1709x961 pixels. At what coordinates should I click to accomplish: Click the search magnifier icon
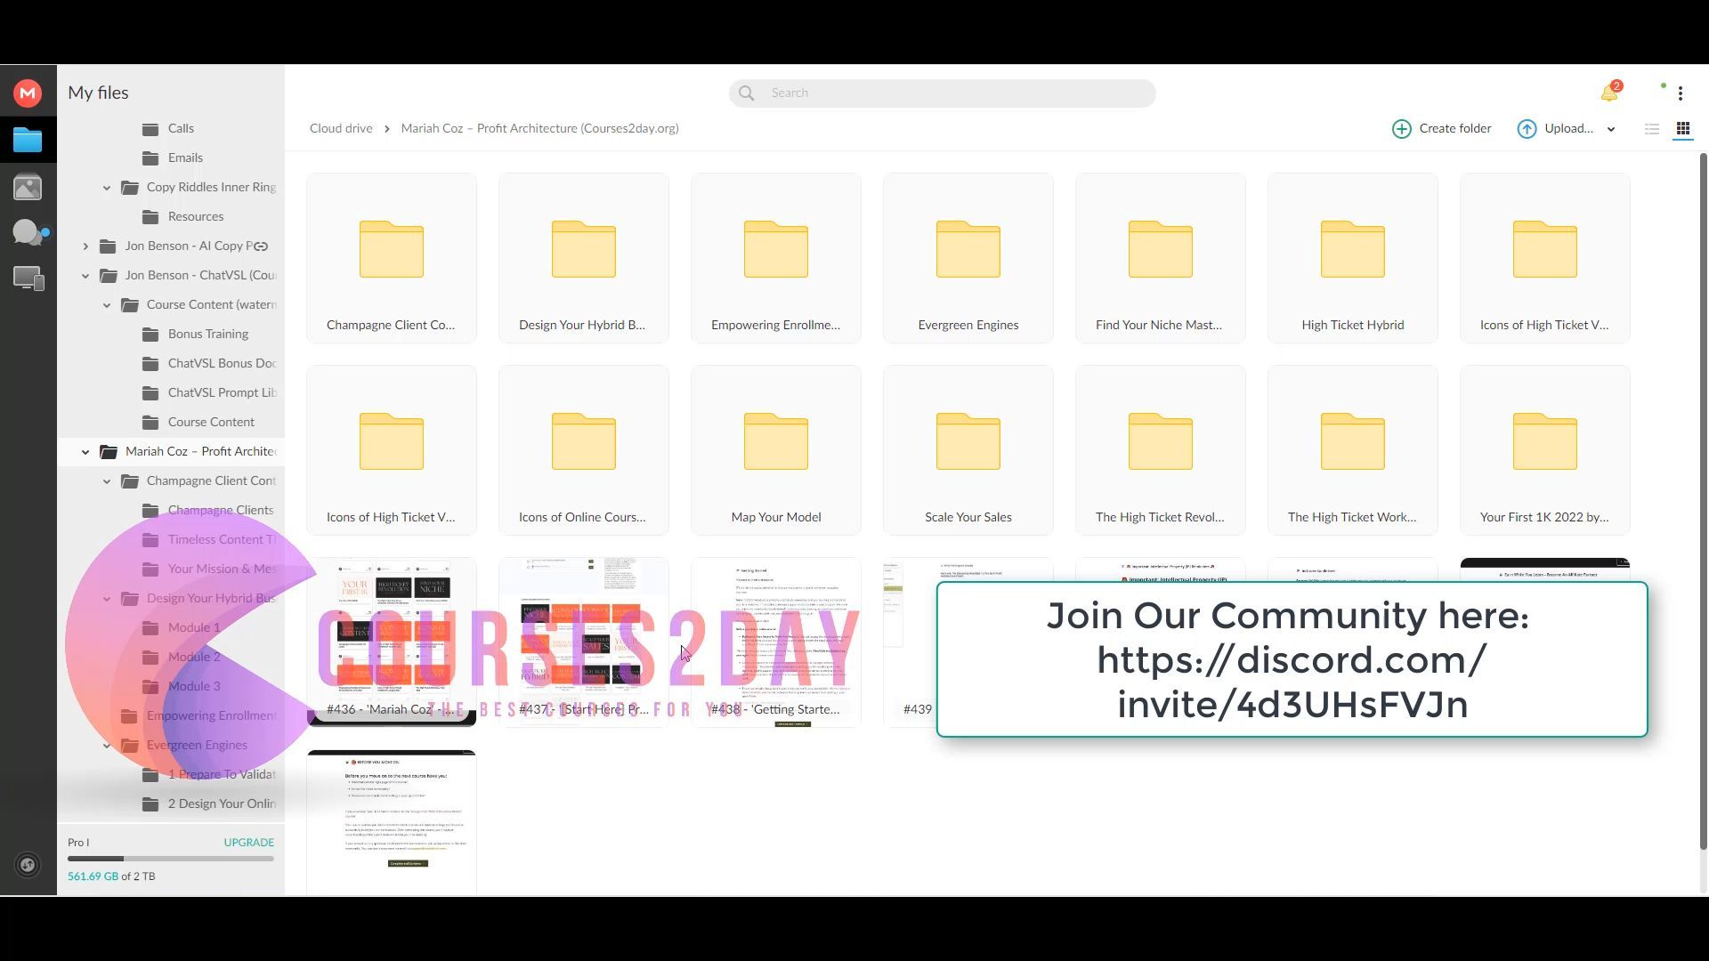[x=747, y=93]
